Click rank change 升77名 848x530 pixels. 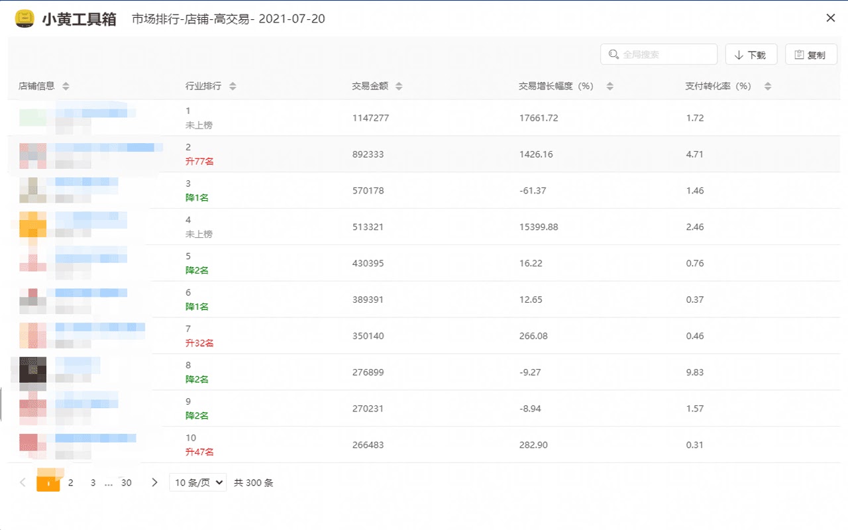coord(199,161)
